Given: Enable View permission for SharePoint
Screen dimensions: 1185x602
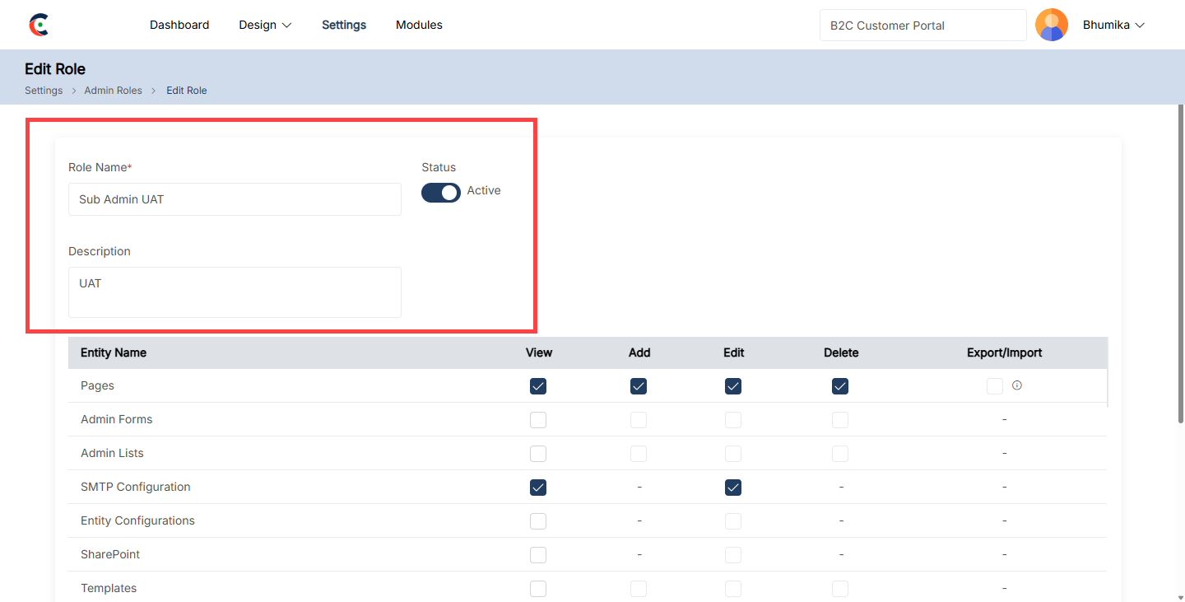Looking at the screenshot, I should coord(538,555).
